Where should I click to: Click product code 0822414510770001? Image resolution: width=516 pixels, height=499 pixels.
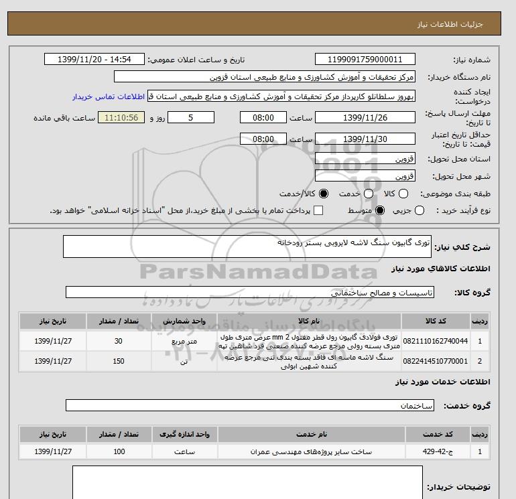[x=436, y=361]
